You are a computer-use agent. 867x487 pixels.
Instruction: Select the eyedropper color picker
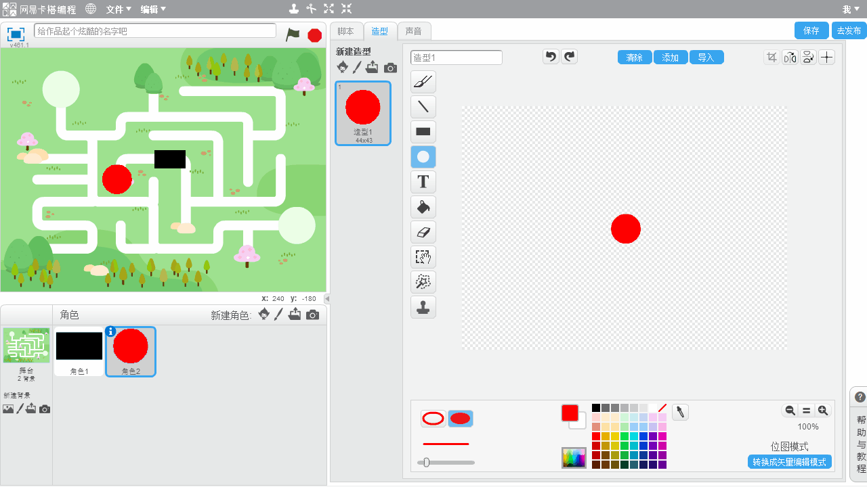[680, 412]
